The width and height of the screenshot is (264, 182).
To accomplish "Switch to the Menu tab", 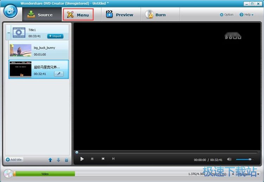I will point(78,15).
